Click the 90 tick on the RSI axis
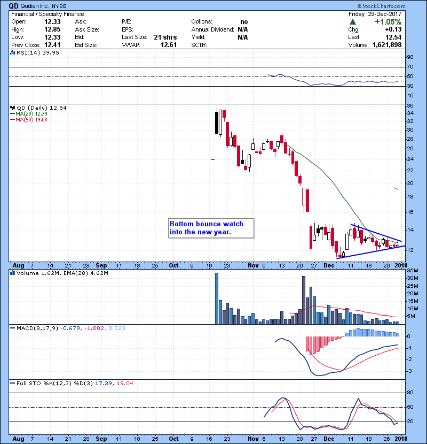 point(410,57)
